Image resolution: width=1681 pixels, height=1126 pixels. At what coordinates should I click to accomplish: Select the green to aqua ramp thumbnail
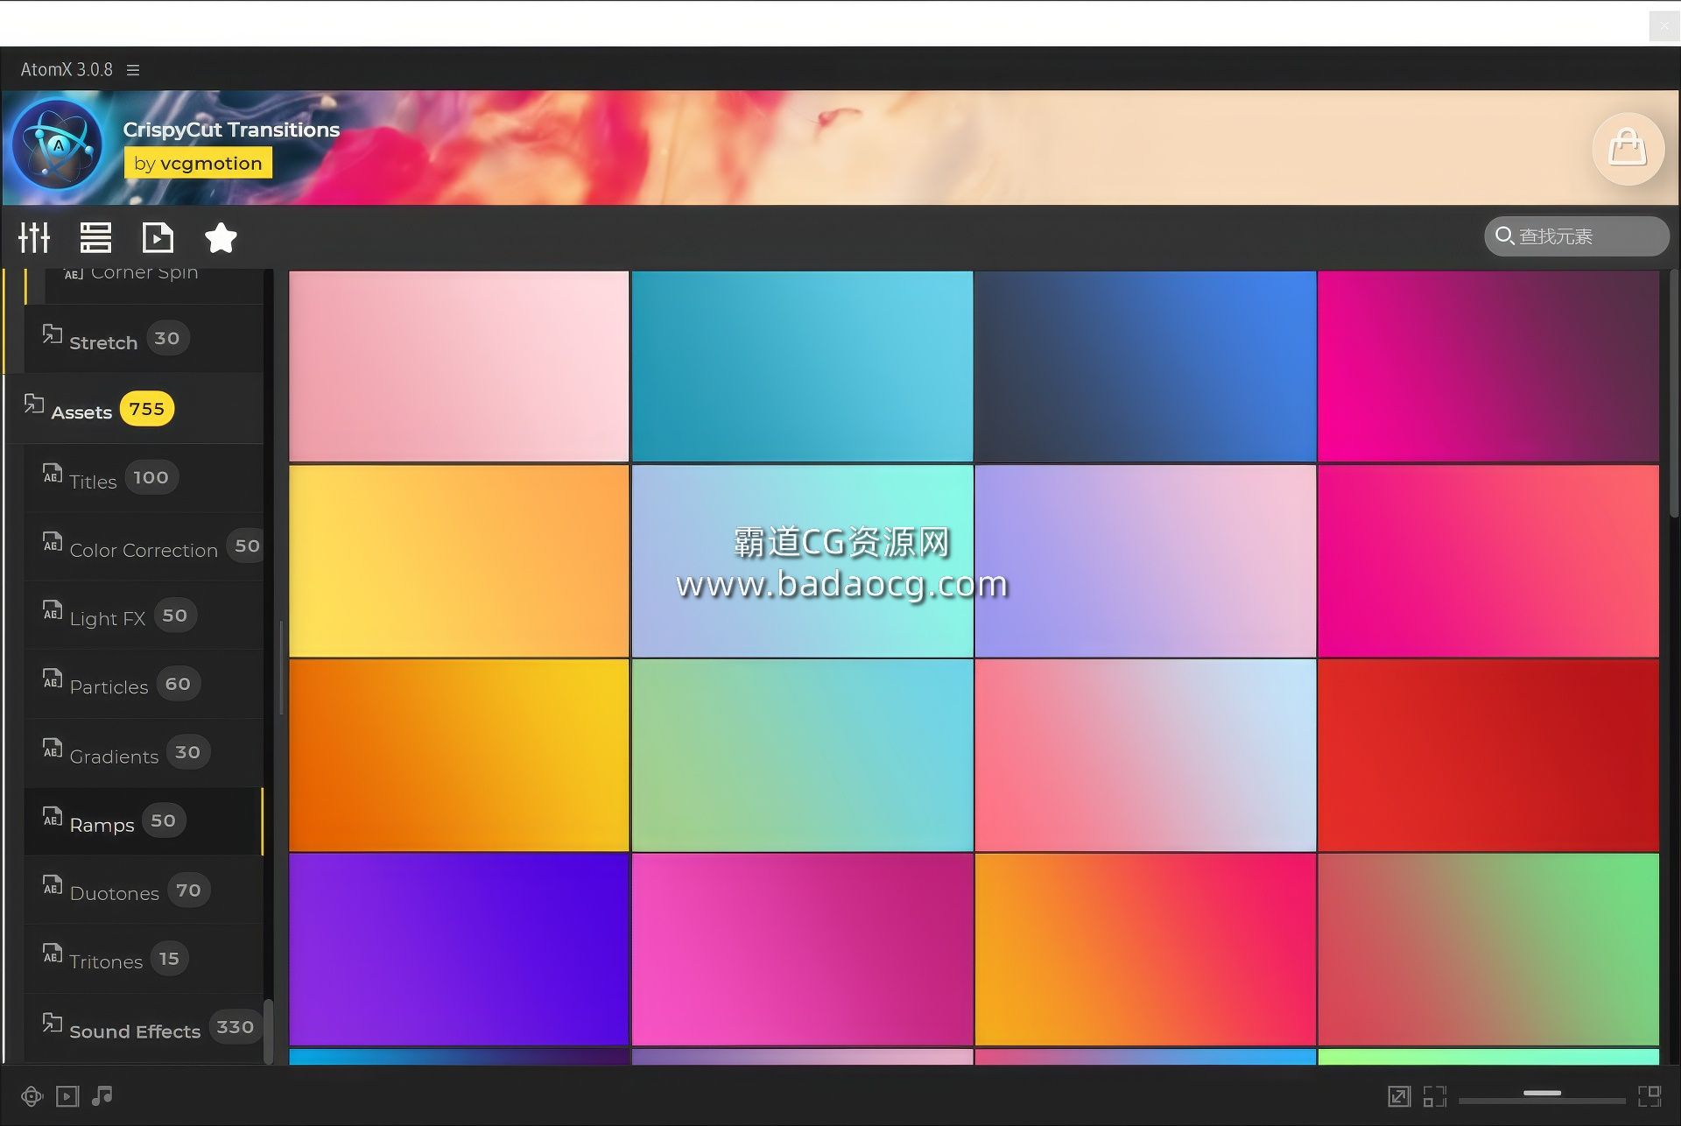tap(802, 755)
